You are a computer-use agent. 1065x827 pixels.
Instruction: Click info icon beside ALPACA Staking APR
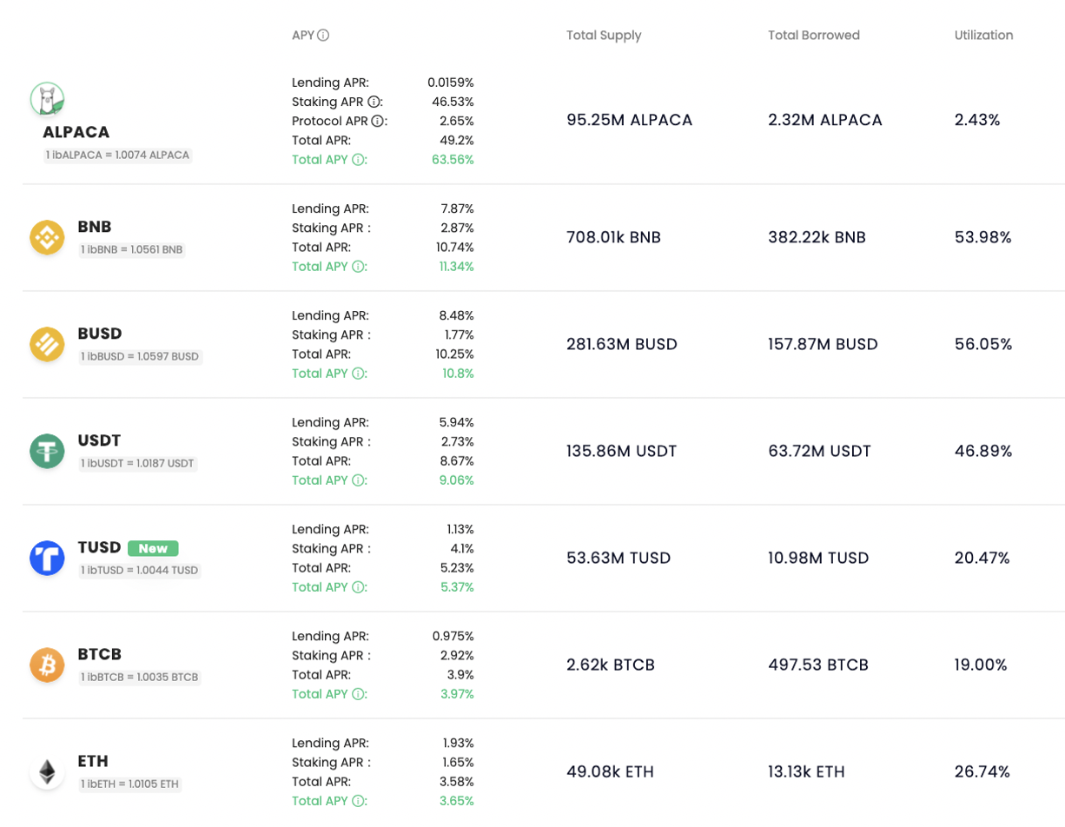(375, 102)
